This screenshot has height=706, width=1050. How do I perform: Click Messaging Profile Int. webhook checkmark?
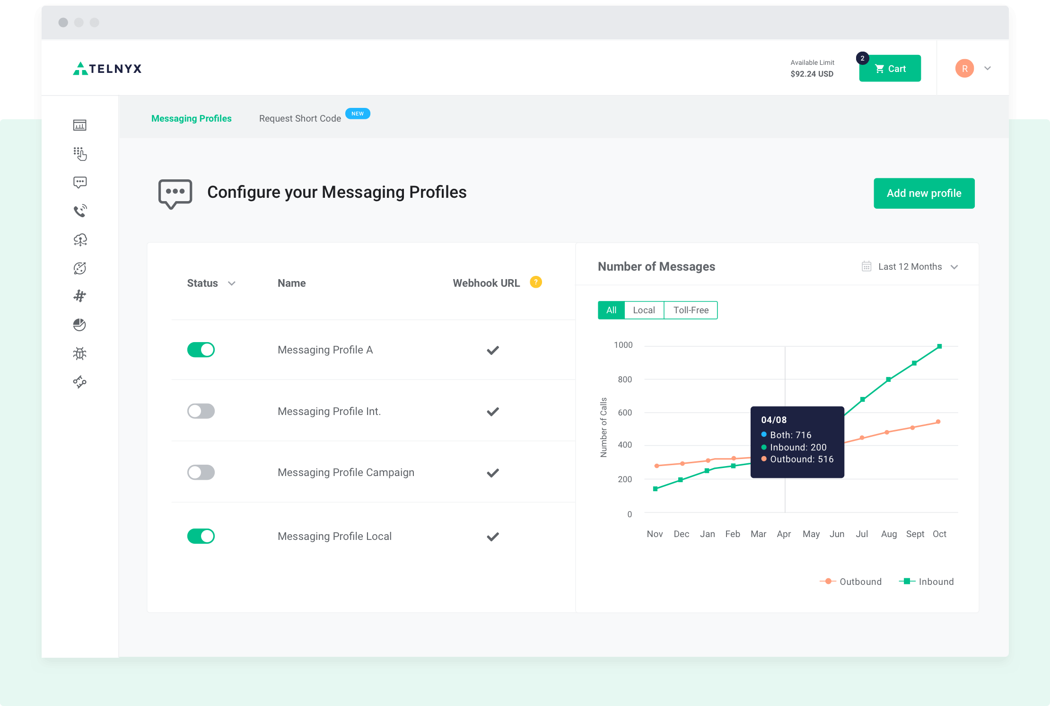coord(493,412)
